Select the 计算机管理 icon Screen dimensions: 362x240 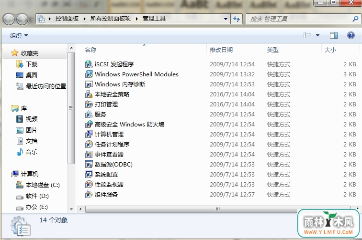(x=89, y=134)
